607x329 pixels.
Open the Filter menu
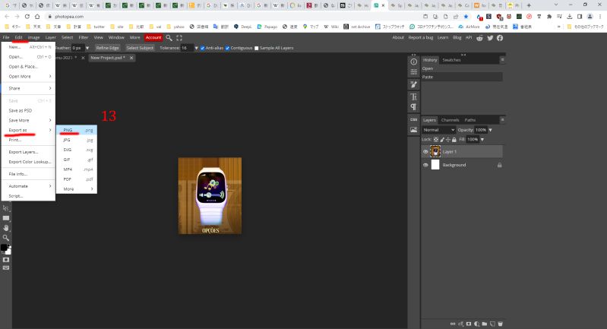click(84, 37)
